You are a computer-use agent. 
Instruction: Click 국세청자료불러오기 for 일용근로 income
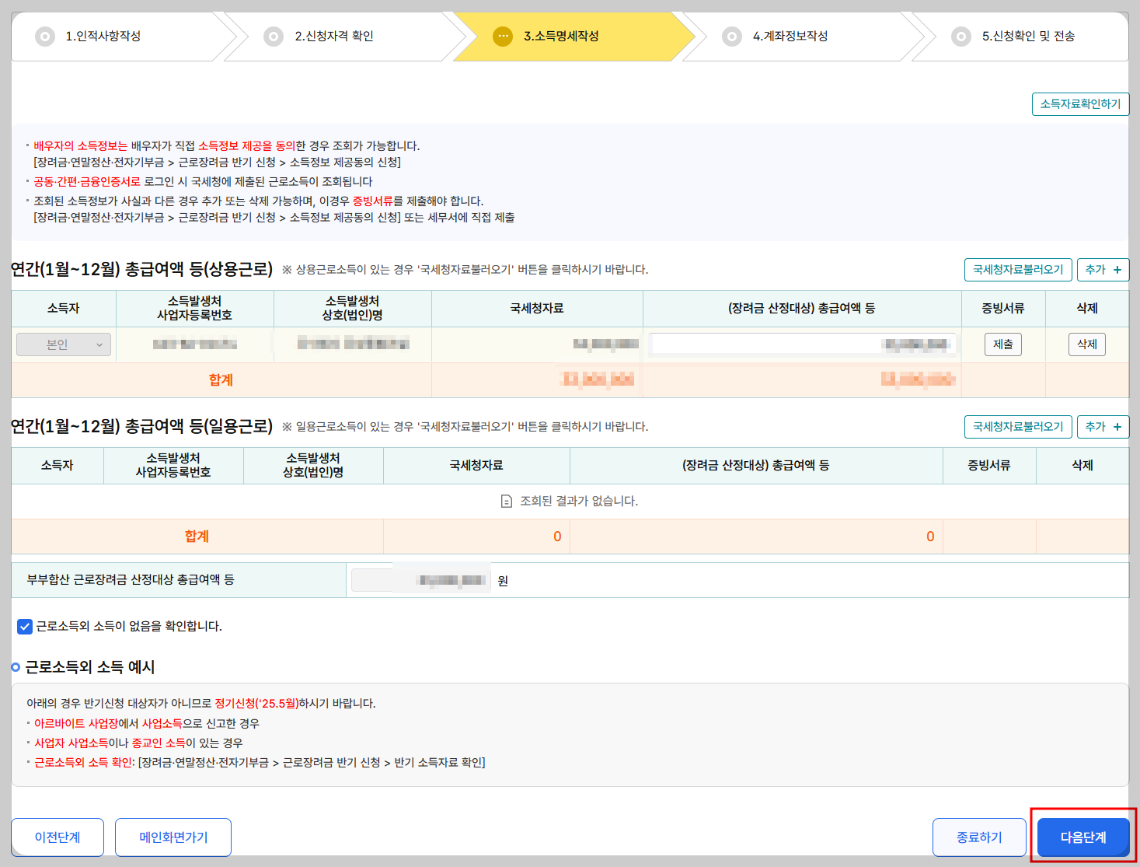(1018, 426)
